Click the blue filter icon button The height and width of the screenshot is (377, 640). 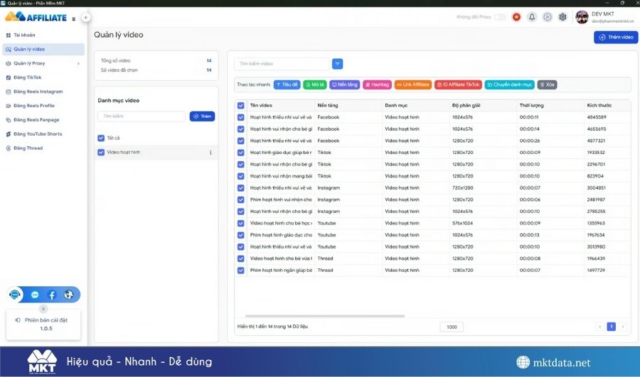click(x=337, y=64)
